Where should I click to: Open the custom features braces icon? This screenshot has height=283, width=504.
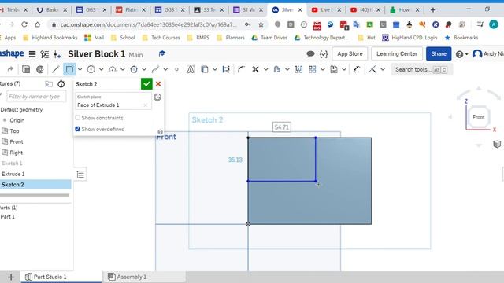click(x=324, y=54)
